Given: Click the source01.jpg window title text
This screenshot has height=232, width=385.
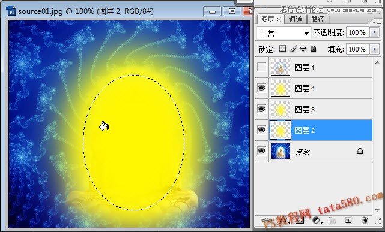Looking at the screenshot, I should tap(86, 11).
